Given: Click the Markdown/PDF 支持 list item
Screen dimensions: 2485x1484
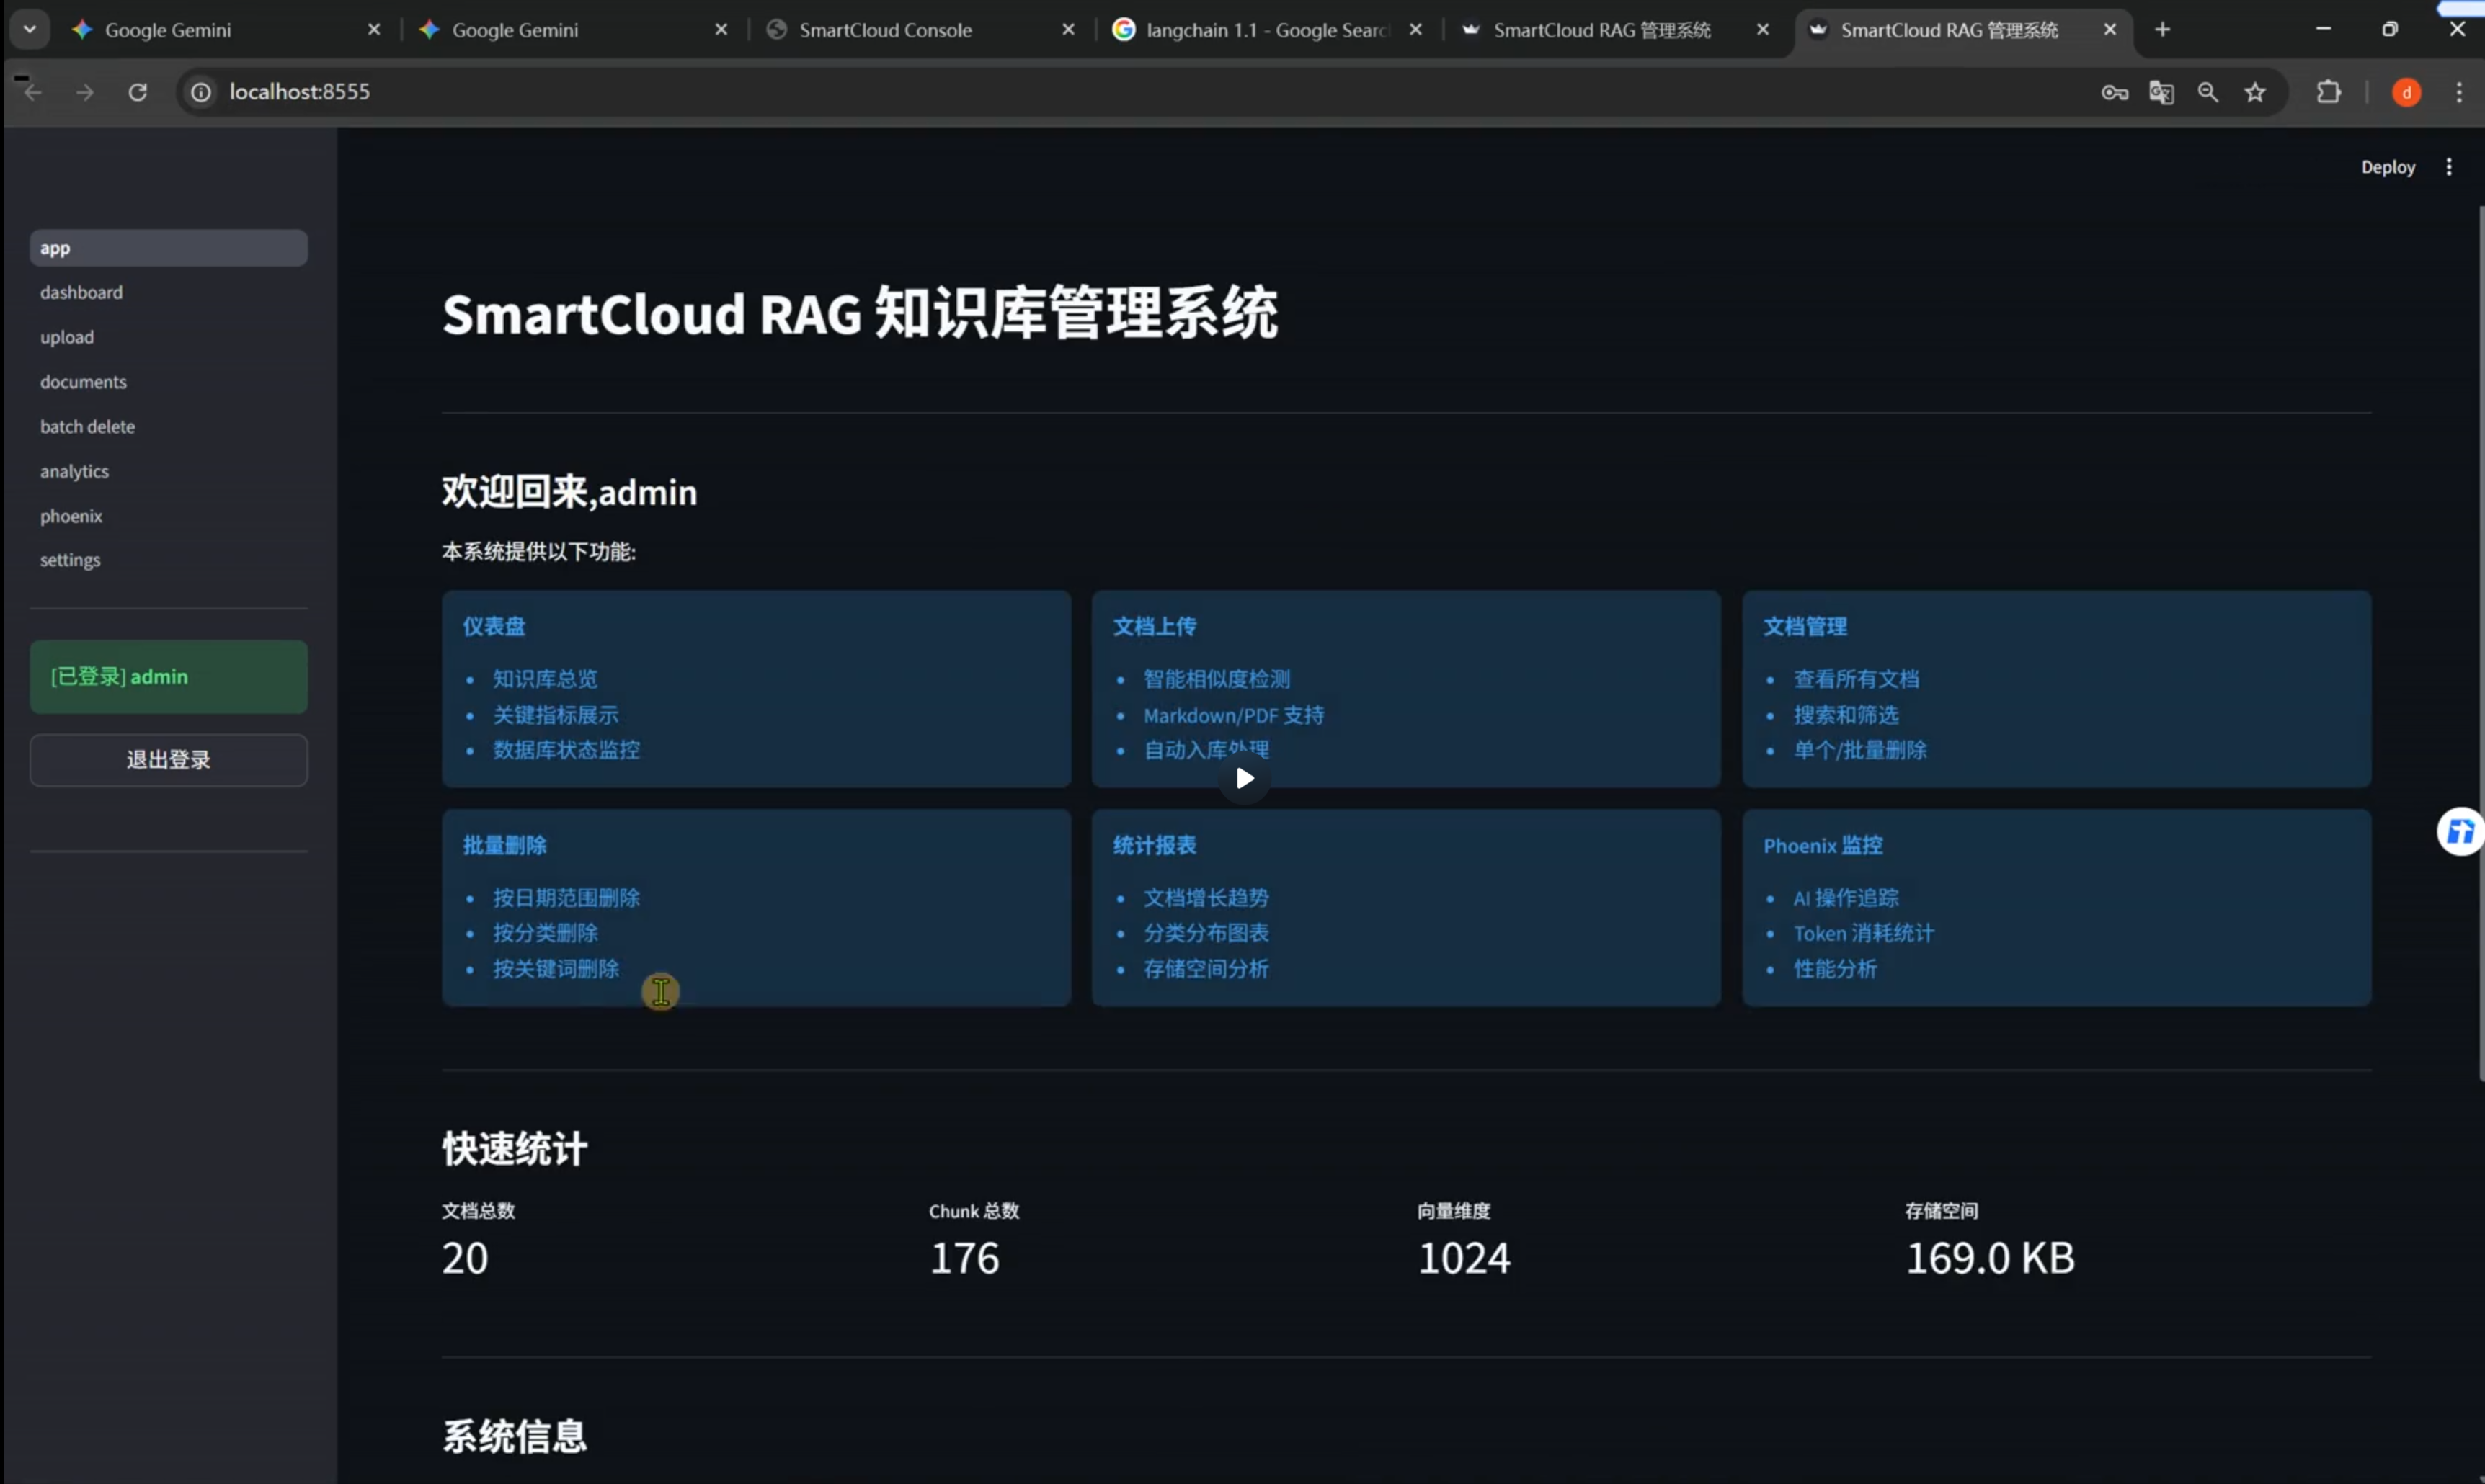Looking at the screenshot, I should click(1234, 715).
